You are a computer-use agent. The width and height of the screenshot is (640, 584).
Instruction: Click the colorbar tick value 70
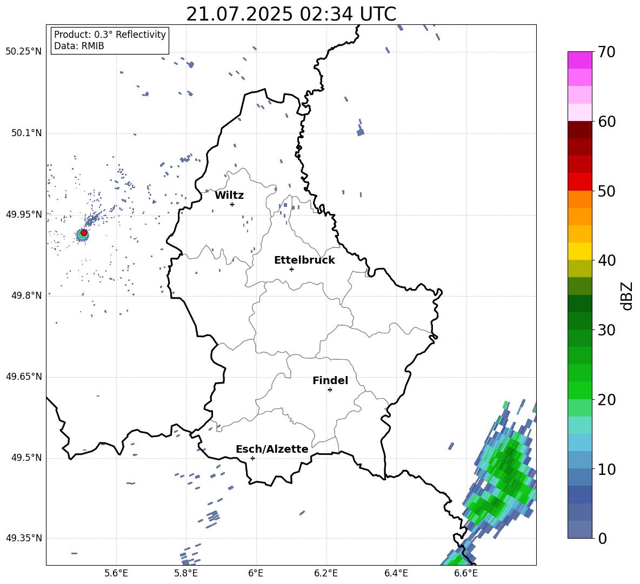coord(607,52)
